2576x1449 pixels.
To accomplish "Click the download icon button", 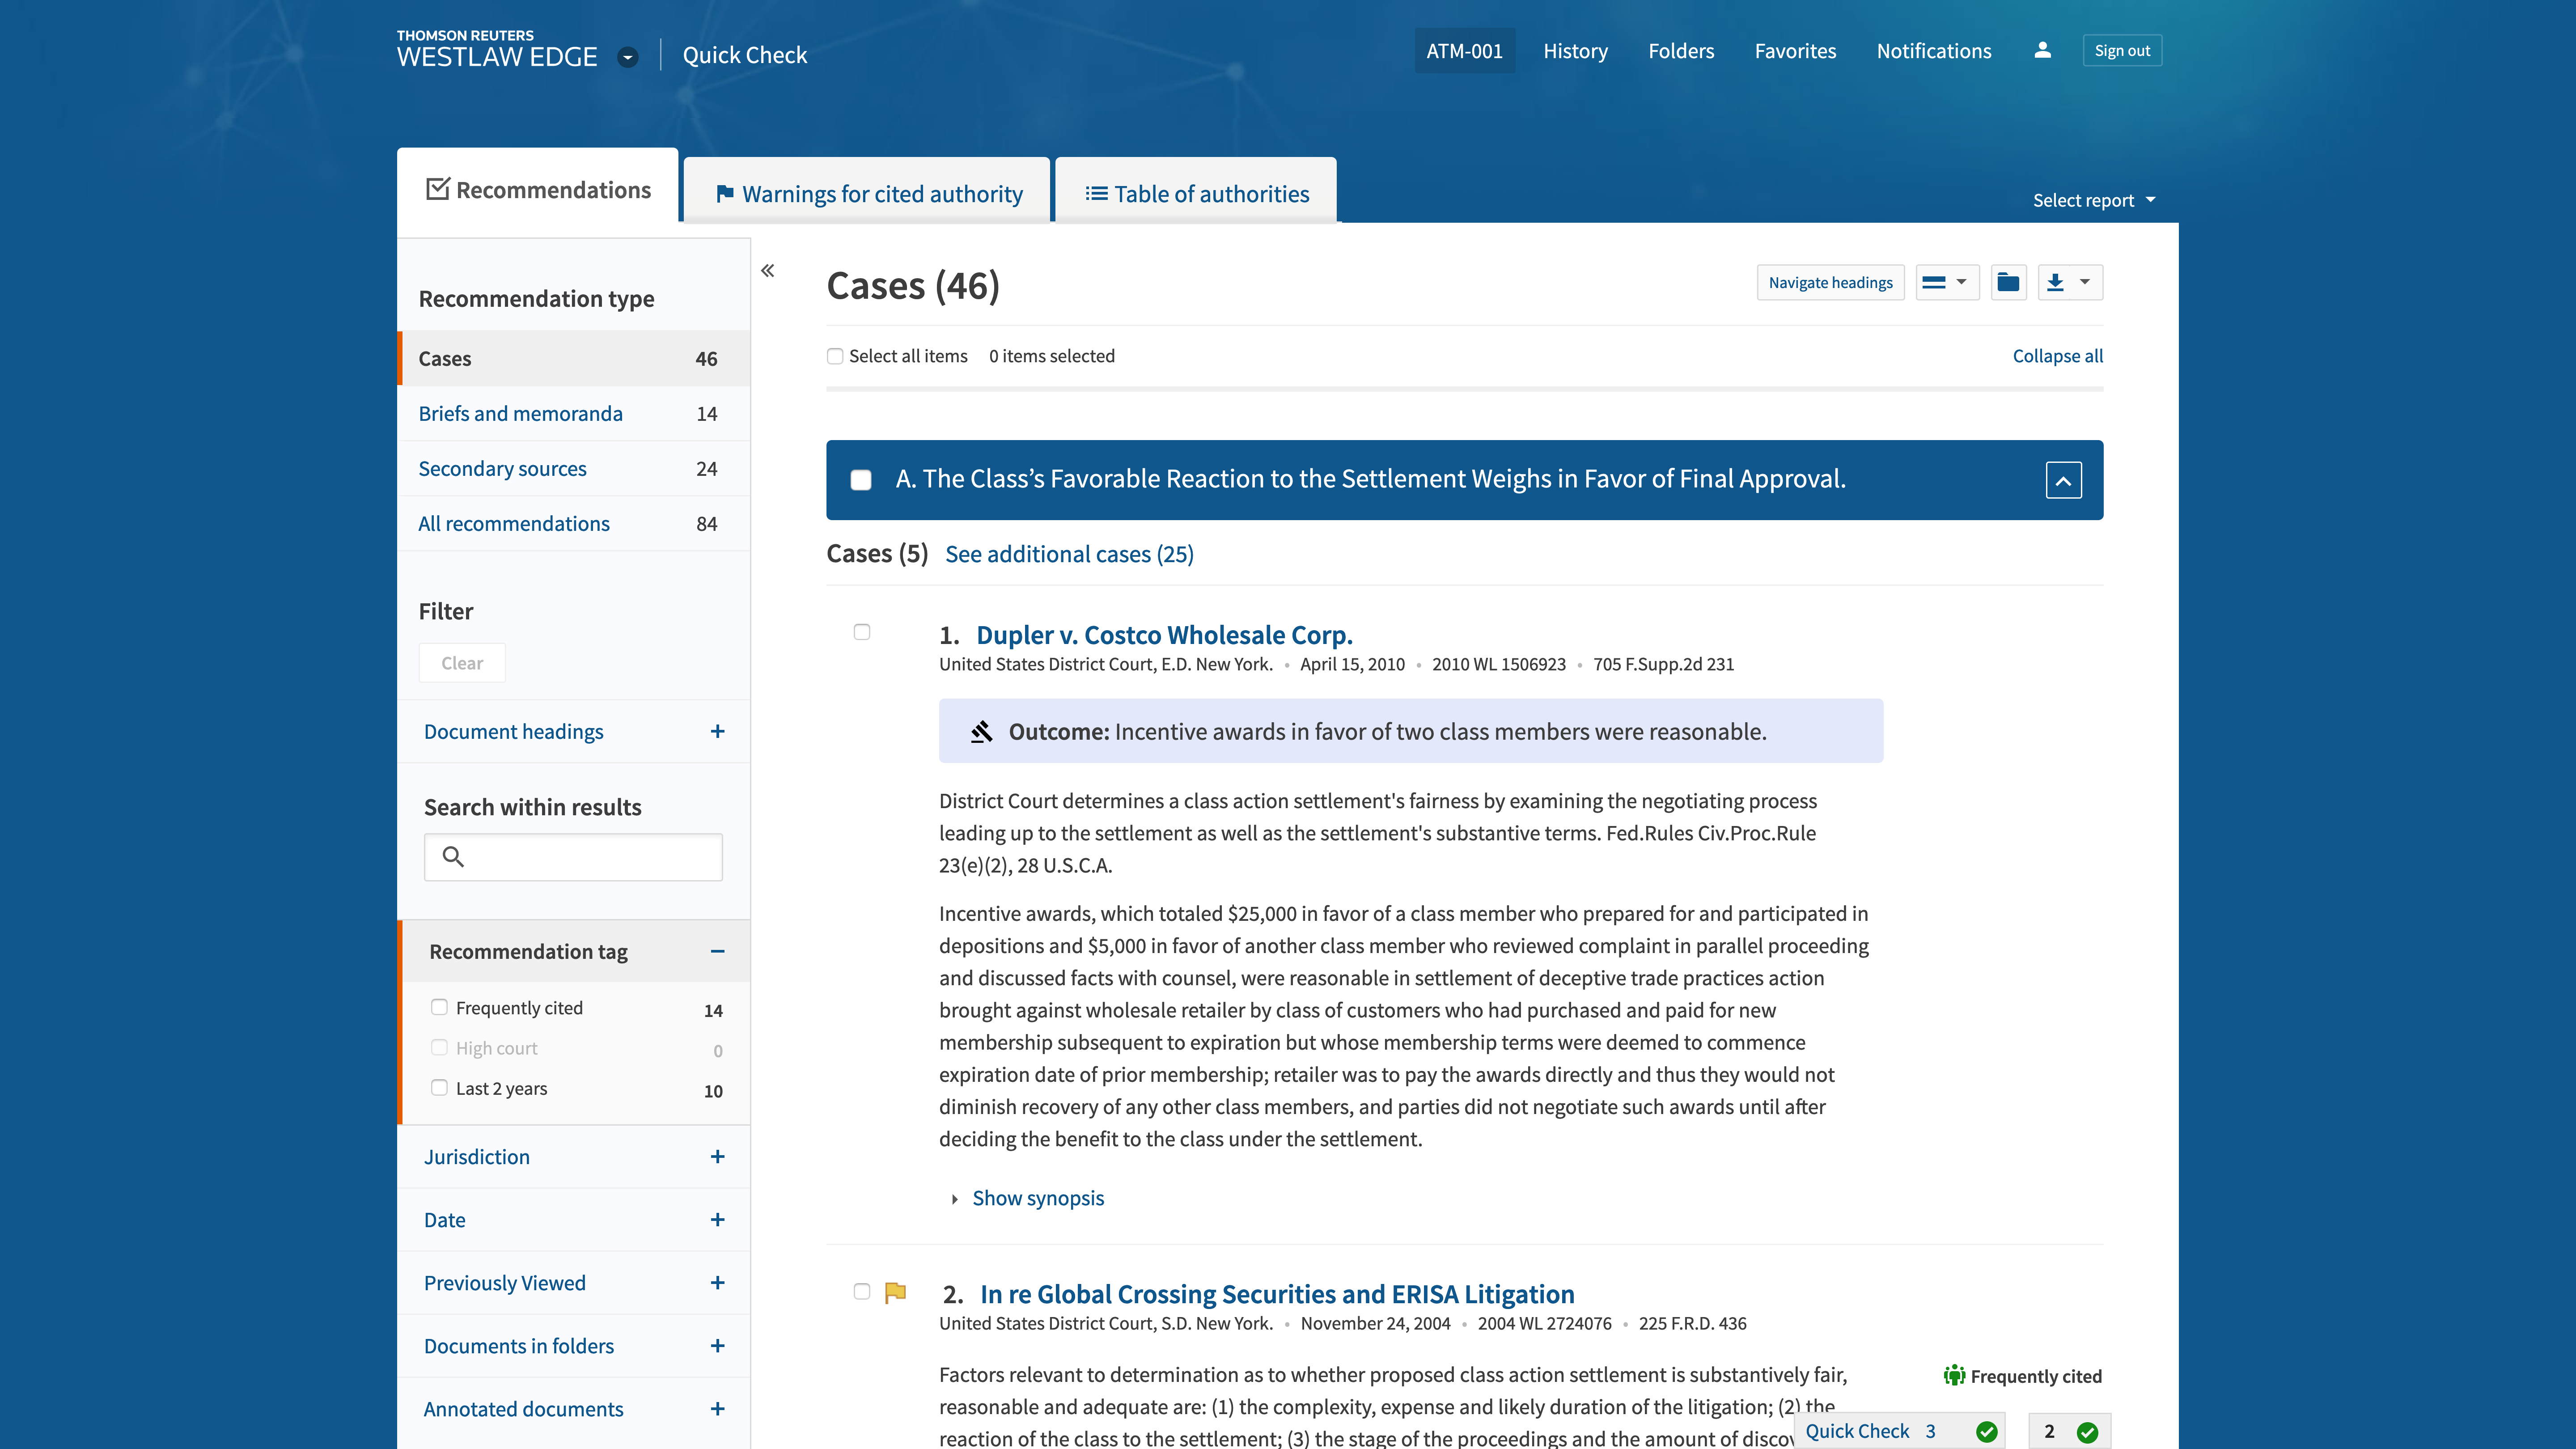I will (2055, 283).
